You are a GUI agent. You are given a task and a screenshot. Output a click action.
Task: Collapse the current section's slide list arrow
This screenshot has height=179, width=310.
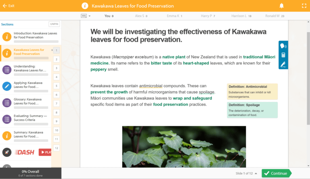click(52, 50)
